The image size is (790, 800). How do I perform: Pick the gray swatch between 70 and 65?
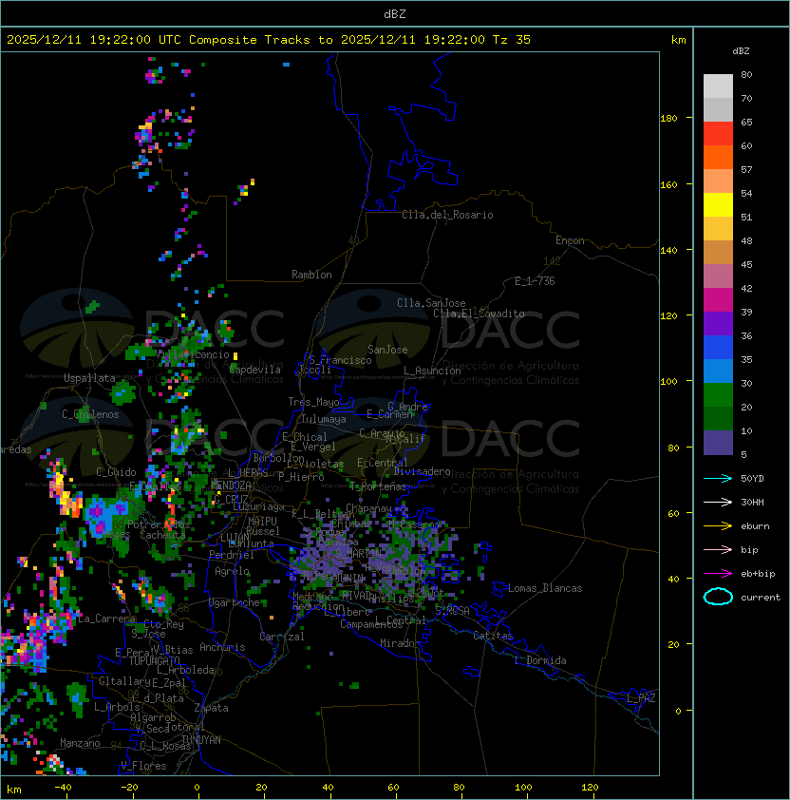(718, 109)
